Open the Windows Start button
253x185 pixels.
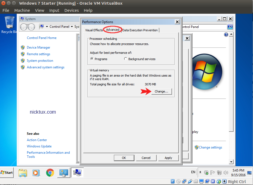pyautogui.click(x=7, y=172)
